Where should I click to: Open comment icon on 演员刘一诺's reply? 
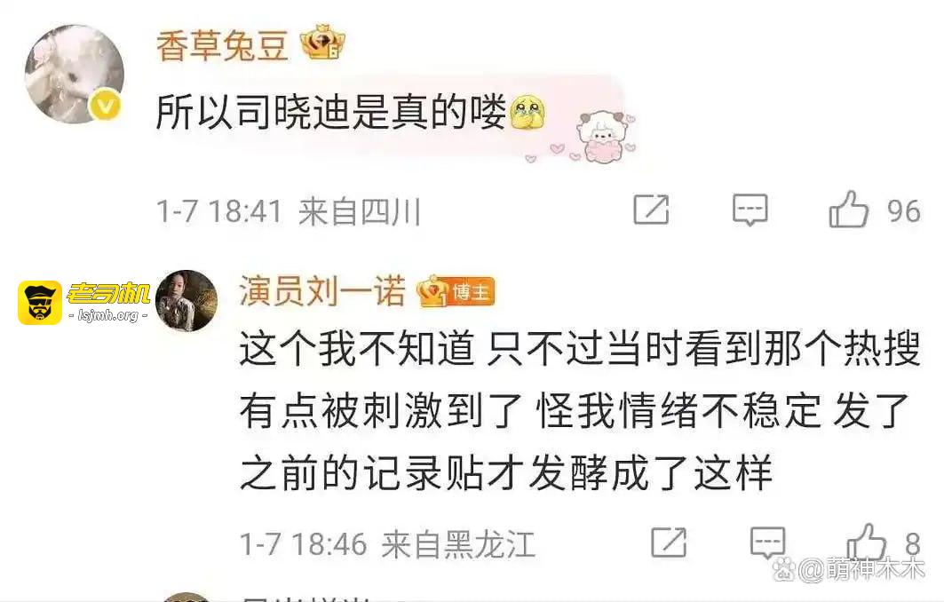[x=767, y=542]
